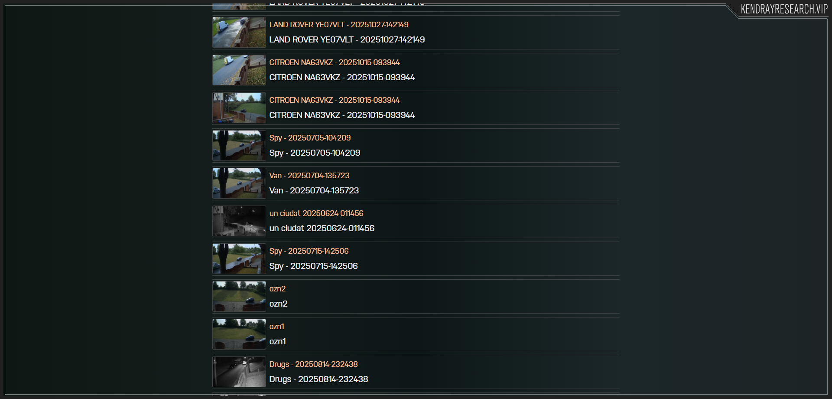This screenshot has width=832, height=399.
Task: Click the Van - 20250704-135723 thumbnail
Action: pyautogui.click(x=239, y=183)
